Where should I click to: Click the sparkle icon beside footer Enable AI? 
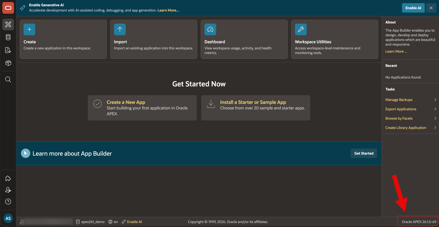[123, 222]
